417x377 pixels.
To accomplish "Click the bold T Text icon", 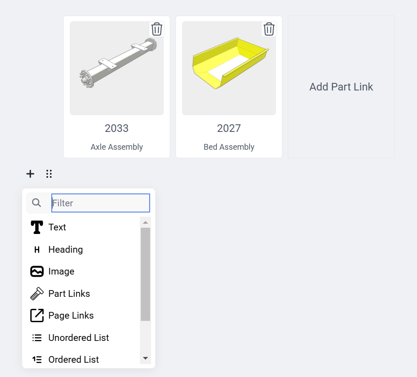I will tap(37, 227).
